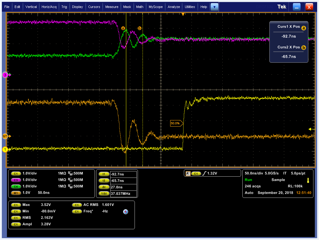Open the File menu
319x240 pixels.
7,7
